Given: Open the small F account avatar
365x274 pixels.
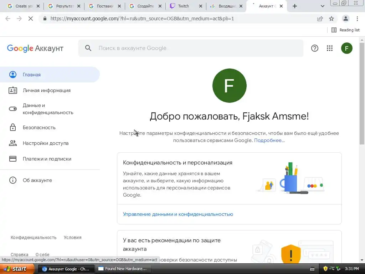Looking at the screenshot, I should click(x=347, y=48).
